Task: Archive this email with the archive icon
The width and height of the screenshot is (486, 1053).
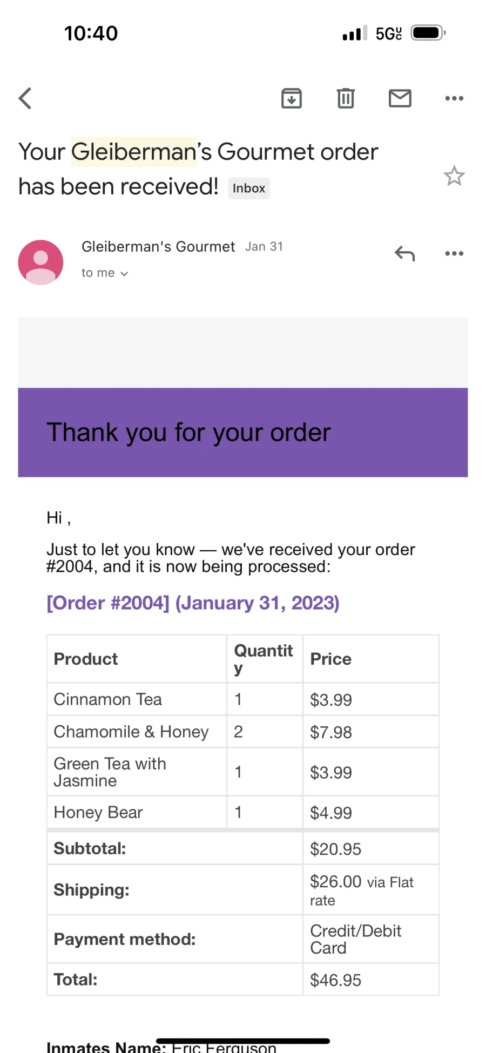Action: coord(292,98)
